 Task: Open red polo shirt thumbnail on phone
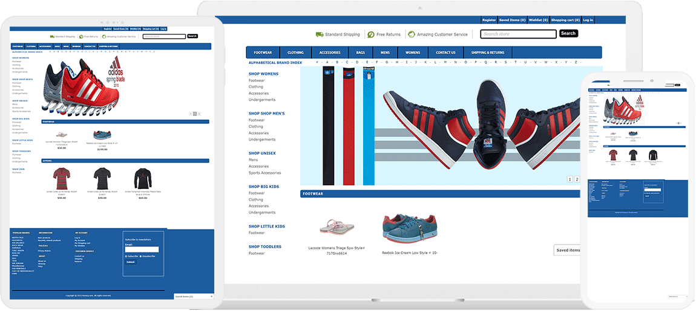(x=613, y=155)
